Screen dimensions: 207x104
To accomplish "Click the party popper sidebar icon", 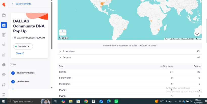I will coord(4,85).
